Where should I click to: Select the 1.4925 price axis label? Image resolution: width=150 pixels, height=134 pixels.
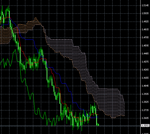145,21
